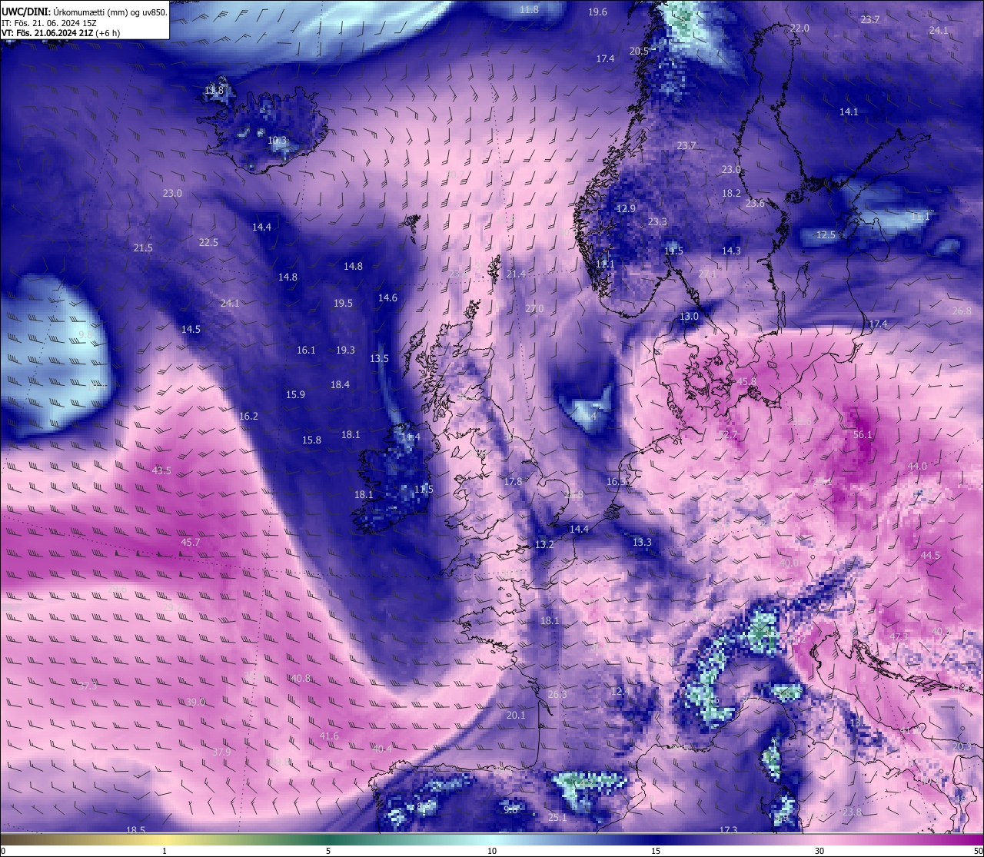The width and height of the screenshot is (984, 857).
Task: Click the '30' tick on the color scale
Action: click(x=819, y=851)
